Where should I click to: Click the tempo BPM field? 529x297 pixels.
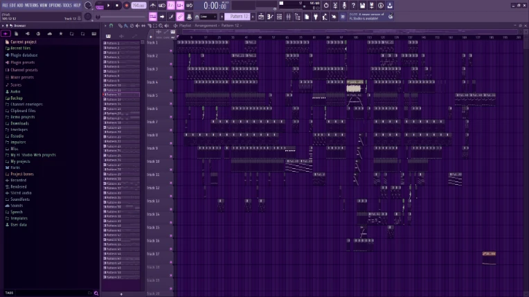pos(138,6)
